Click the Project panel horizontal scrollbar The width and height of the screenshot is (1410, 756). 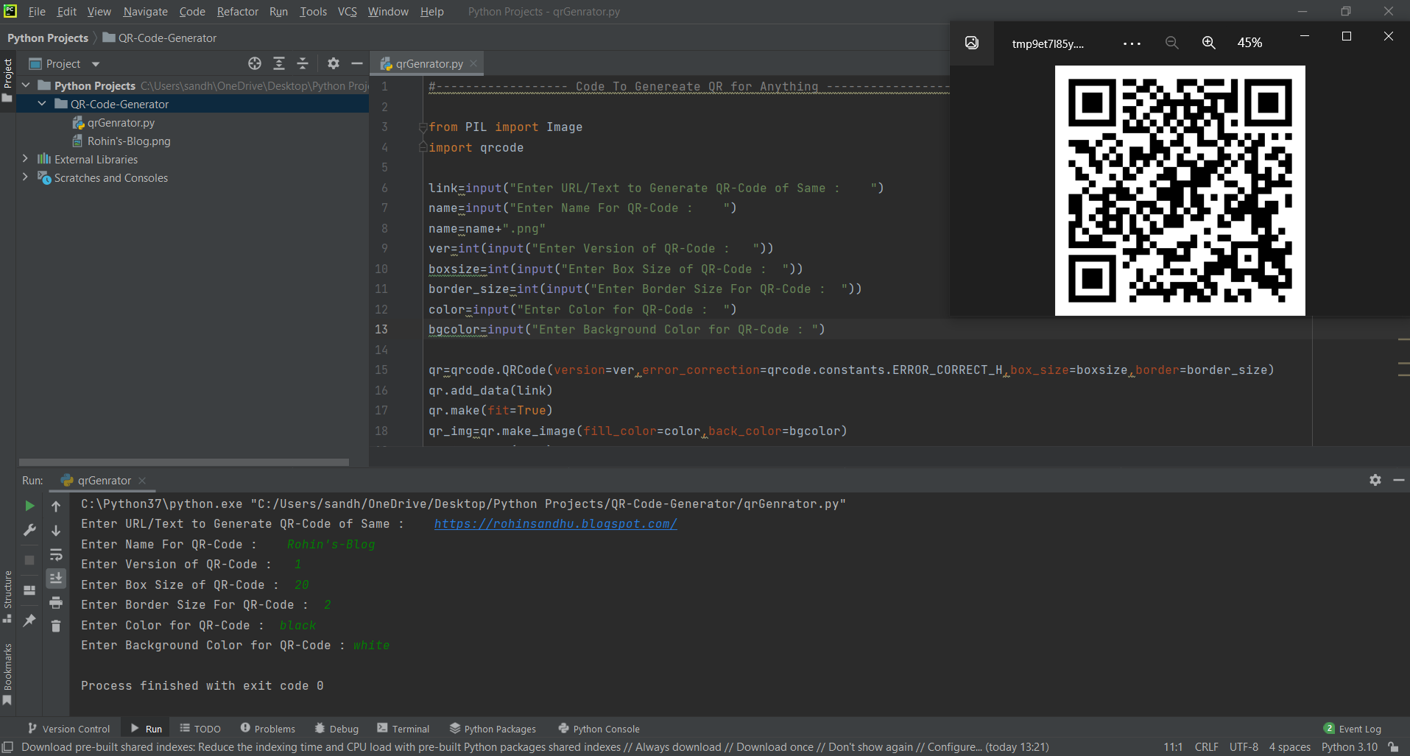(x=184, y=462)
